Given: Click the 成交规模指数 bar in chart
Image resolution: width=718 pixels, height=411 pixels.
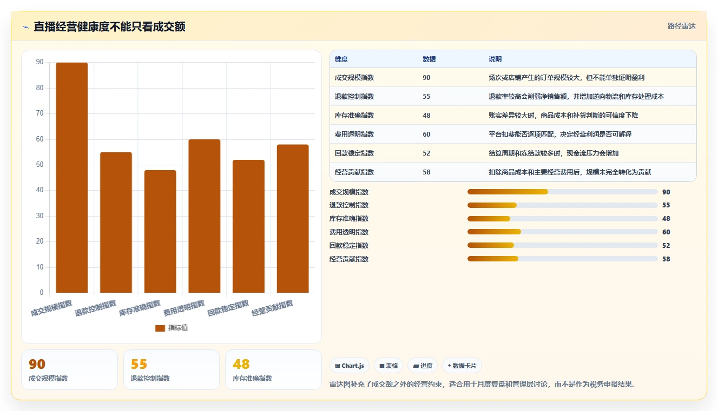Looking at the screenshot, I should [x=72, y=178].
